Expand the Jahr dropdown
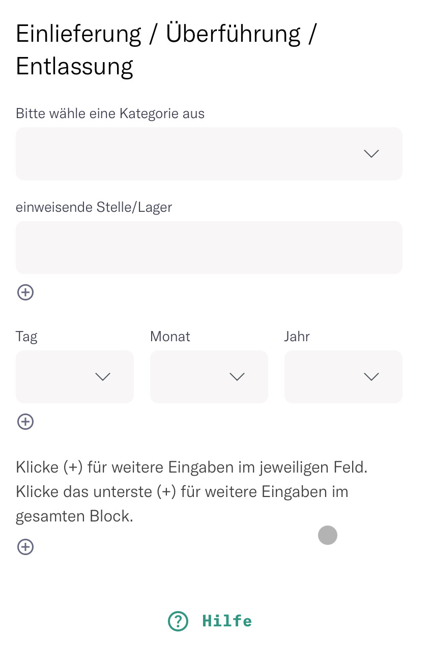The height and width of the screenshot is (662, 432). coord(343,377)
